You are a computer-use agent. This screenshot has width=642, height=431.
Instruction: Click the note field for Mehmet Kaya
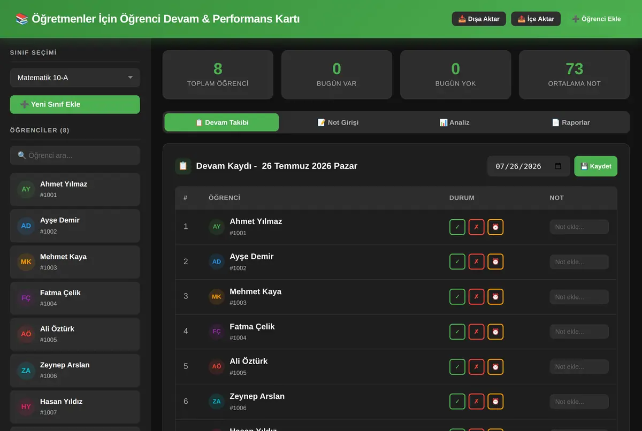click(579, 297)
